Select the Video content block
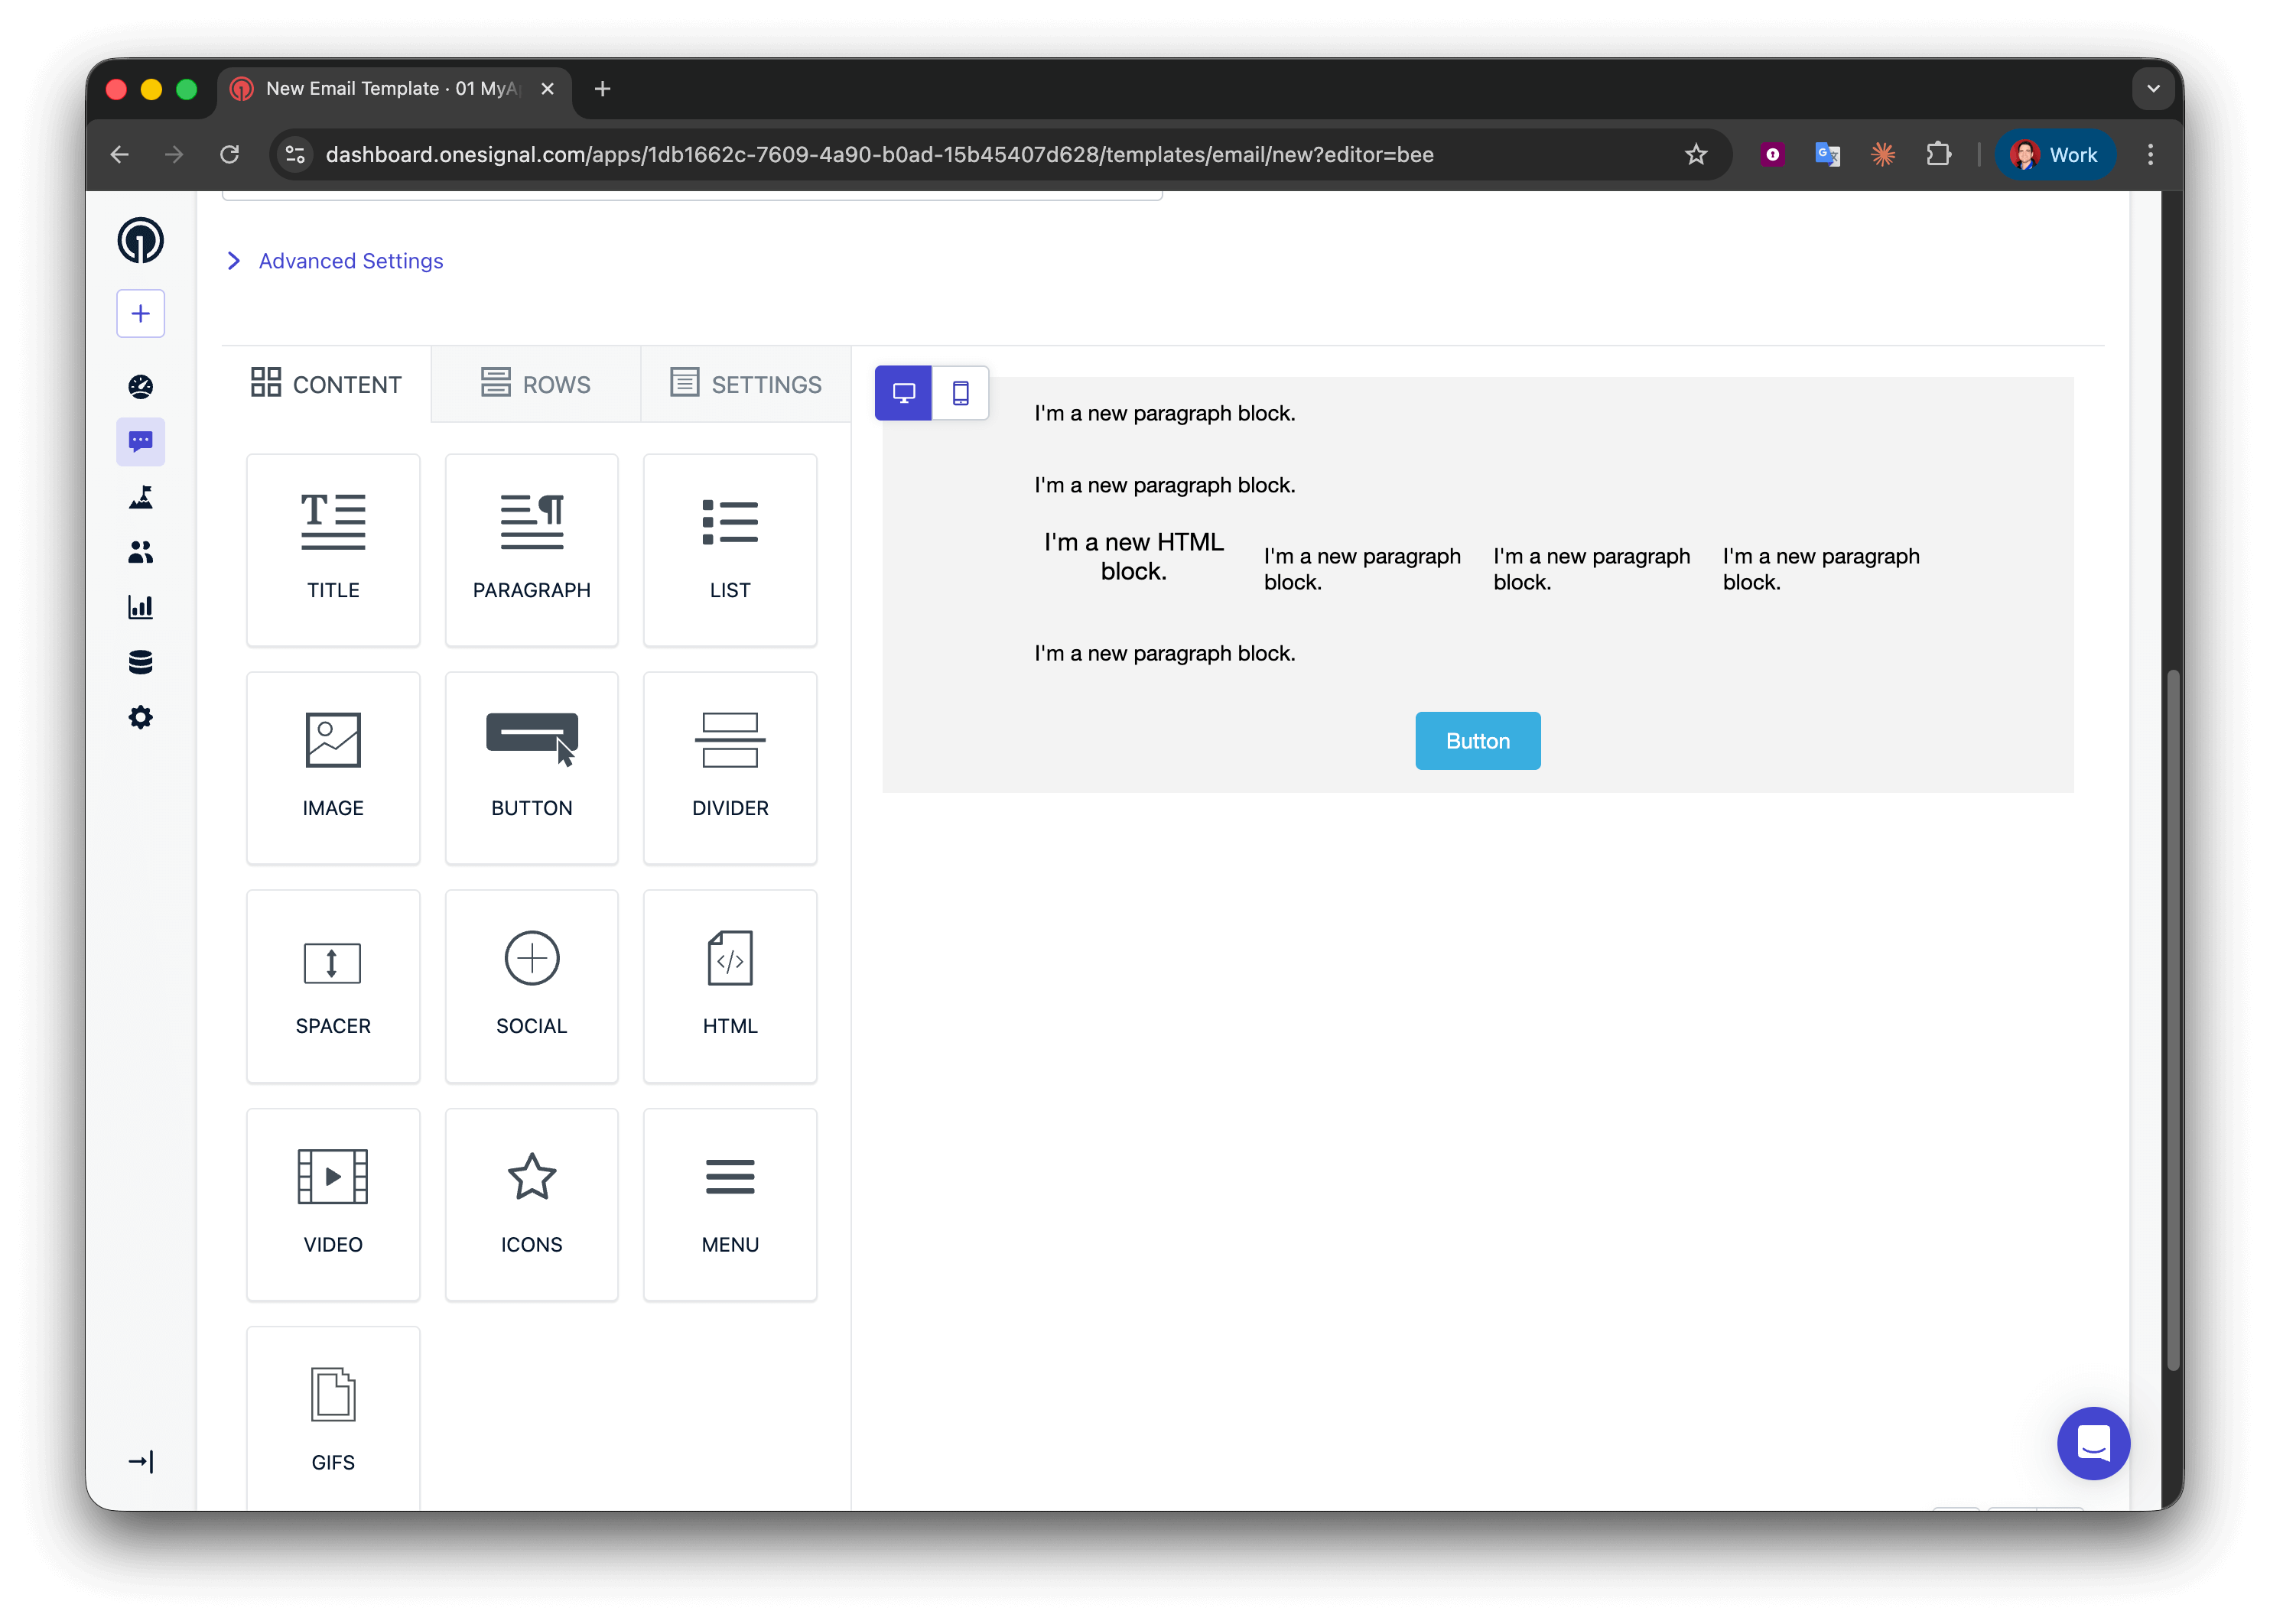 click(x=333, y=1203)
